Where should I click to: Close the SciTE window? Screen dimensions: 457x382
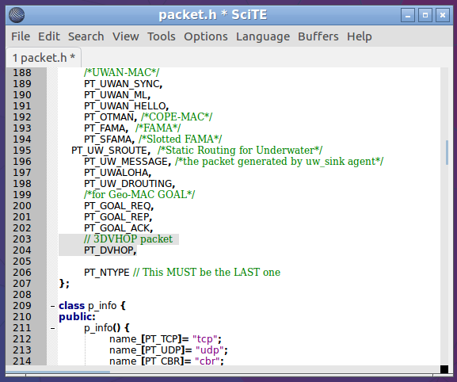pyautogui.click(x=443, y=15)
